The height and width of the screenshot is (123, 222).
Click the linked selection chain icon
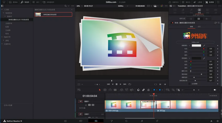pyautogui.click(x=143, y=90)
